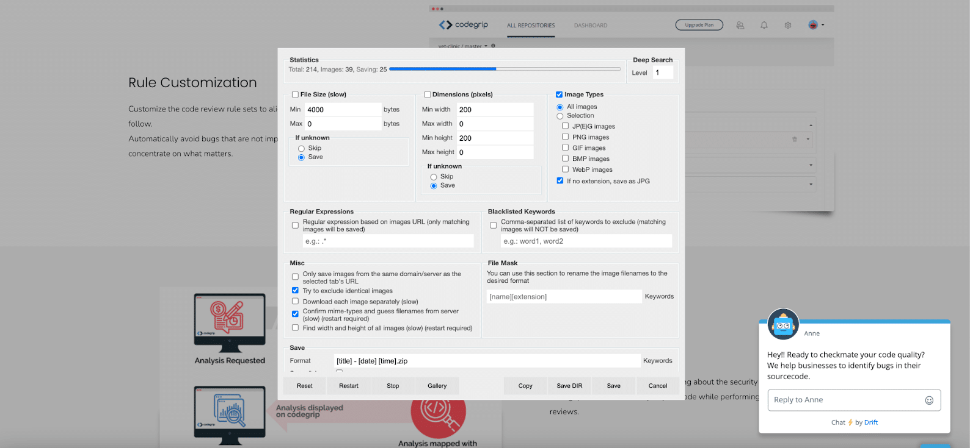The width and height of the screenshot is (970, 448).
Task: Click the Copy button
Action: click(525, 386)
